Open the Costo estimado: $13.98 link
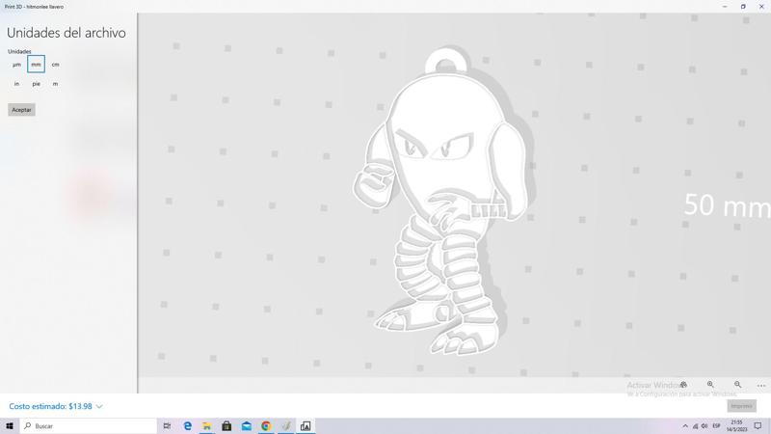The width and height of the screenshot is (771, 434). 51,406
